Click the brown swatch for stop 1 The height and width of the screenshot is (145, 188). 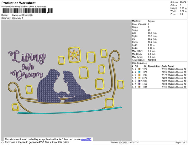click(x=139, y=69)
